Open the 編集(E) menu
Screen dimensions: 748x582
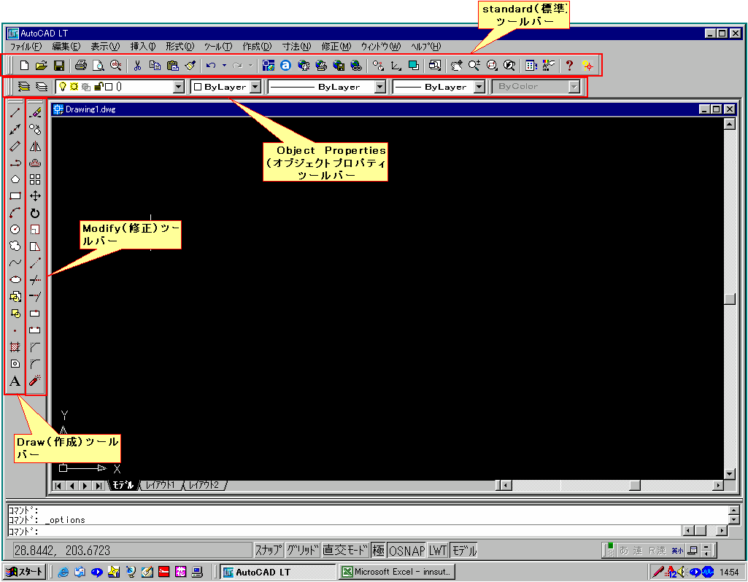pos(66,46)
